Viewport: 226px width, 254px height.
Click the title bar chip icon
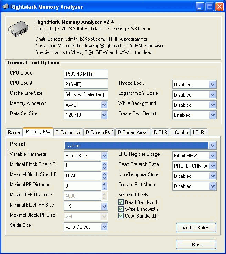click(x=6, y=7)
